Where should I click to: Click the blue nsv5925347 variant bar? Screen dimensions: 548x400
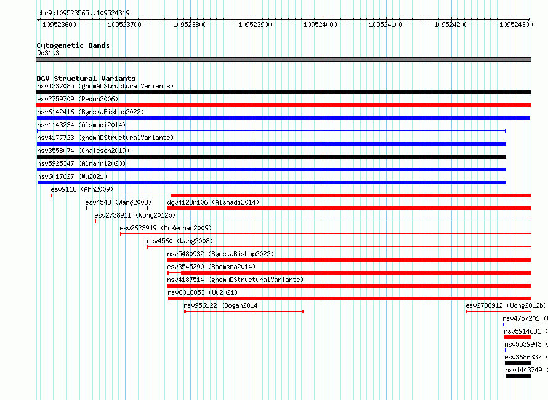(x=271, y=170)
